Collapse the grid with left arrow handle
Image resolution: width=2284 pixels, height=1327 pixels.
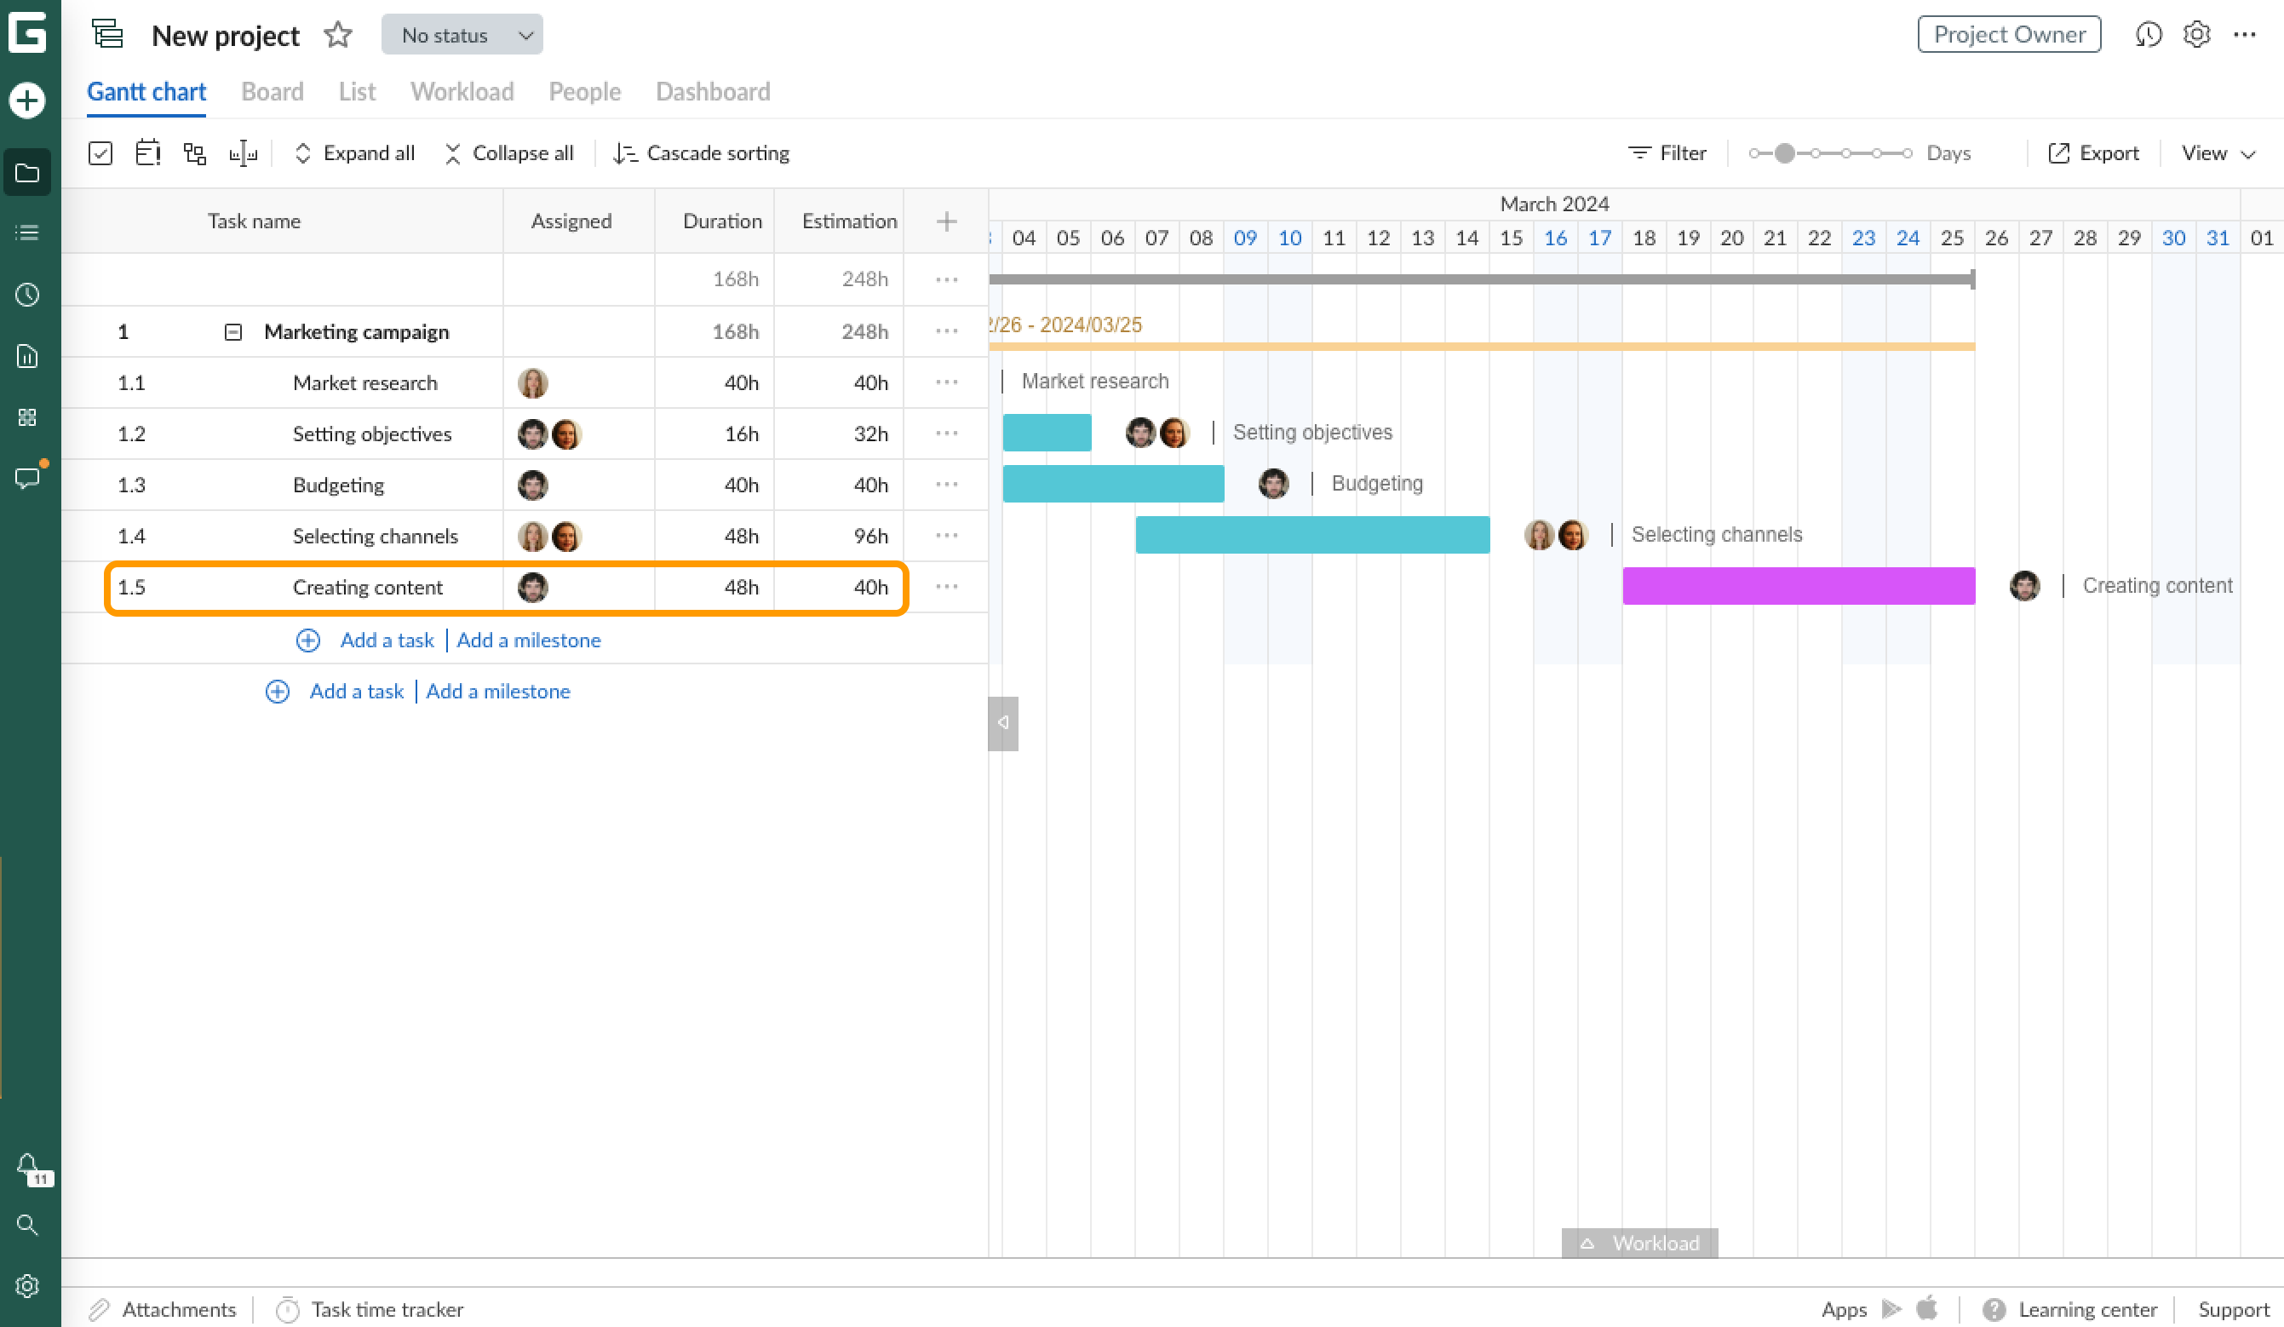coord(1003,722)
